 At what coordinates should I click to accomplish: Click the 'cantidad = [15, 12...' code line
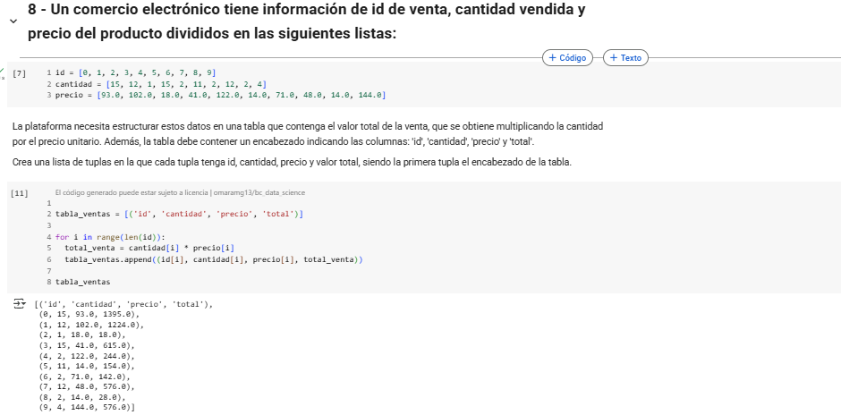click(x=161, y=84)
